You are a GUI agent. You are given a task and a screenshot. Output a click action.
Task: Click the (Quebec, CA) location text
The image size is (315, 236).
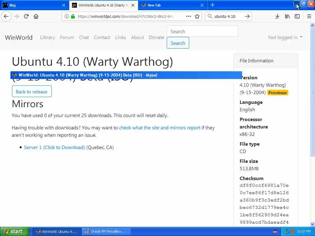click(x=100, y=147)
